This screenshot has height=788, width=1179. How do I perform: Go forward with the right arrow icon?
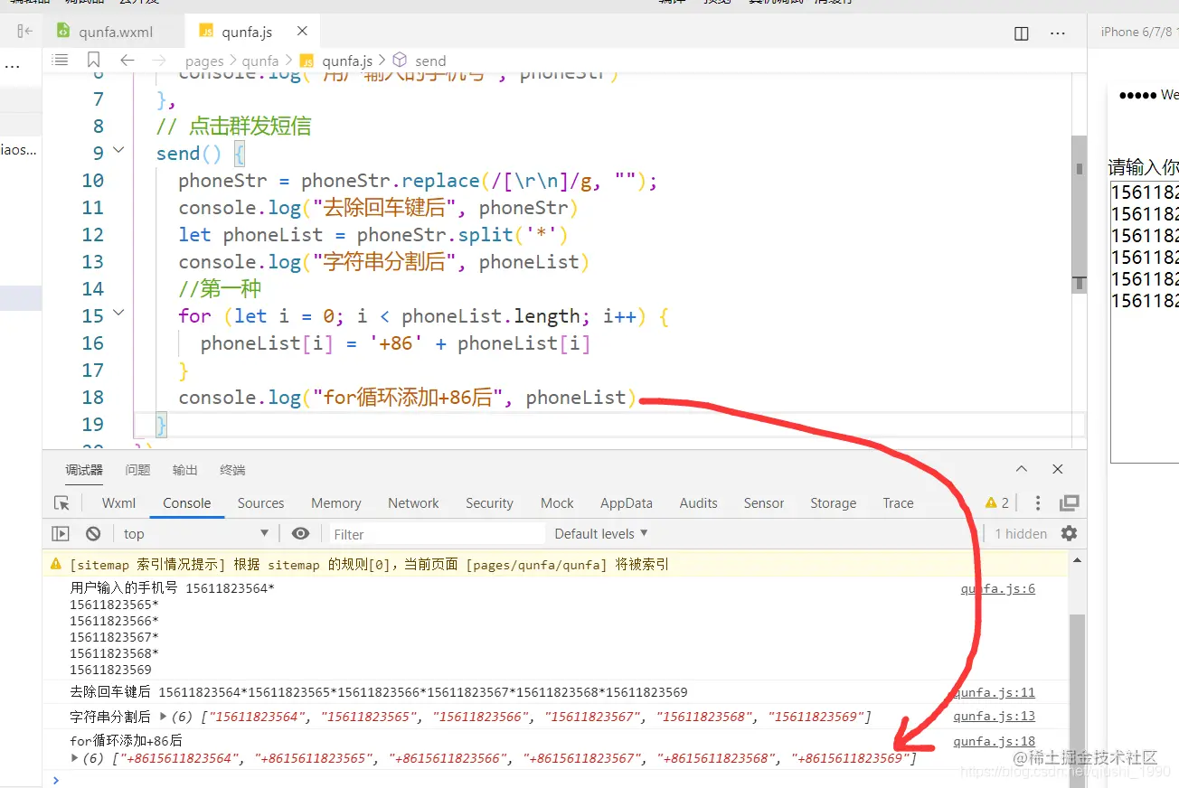[160, 61]
